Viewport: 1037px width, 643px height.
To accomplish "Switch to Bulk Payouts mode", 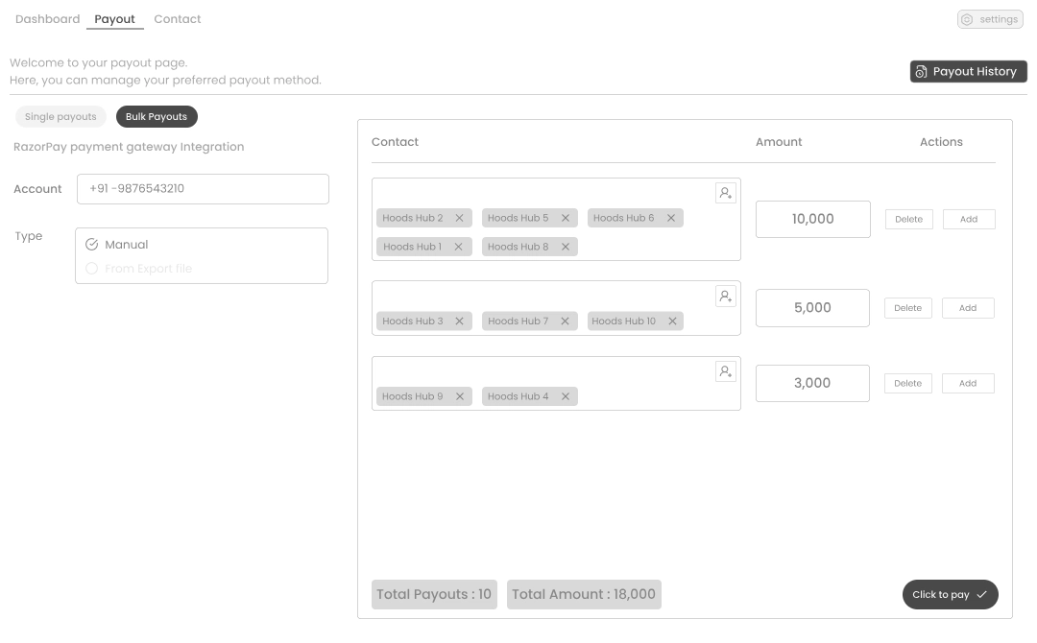I will click(x=157, y=117).
